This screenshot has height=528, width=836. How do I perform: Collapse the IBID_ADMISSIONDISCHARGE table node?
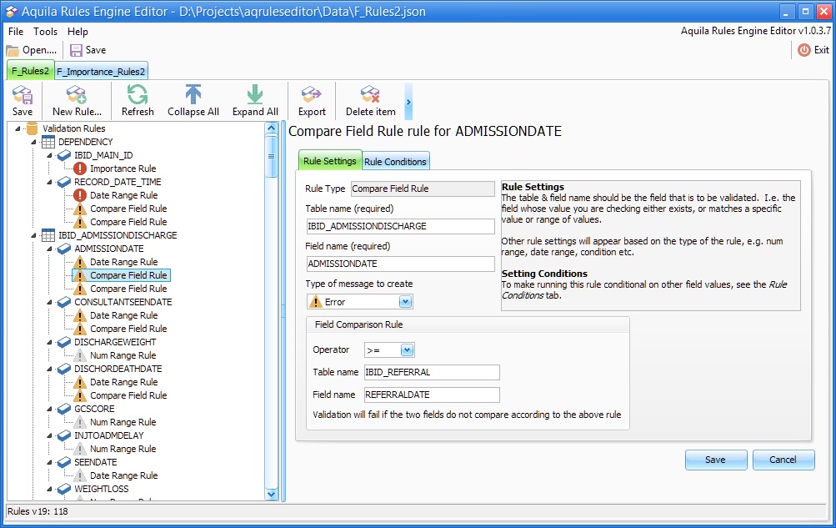point(34,235)
